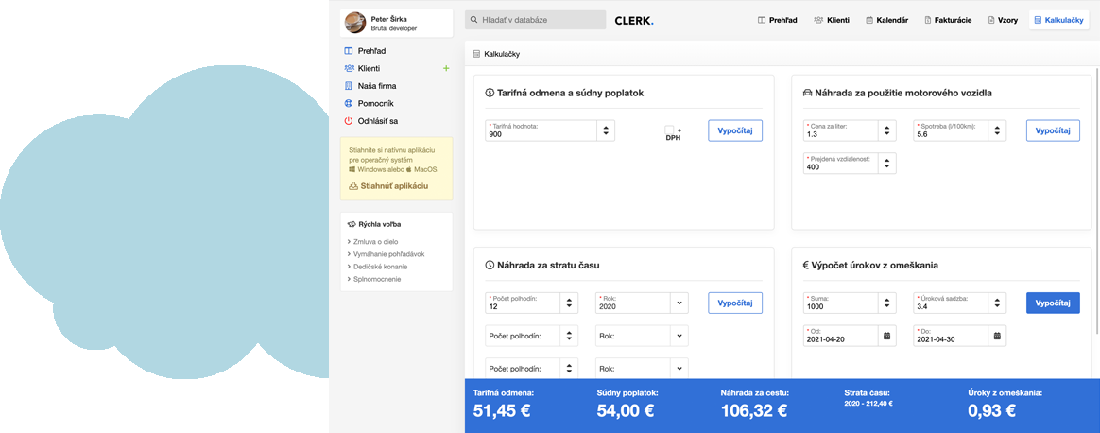The height and width of the screenshot is (433, 1100).
Task: Open the Kalendár tab
Action: point(887,20)
